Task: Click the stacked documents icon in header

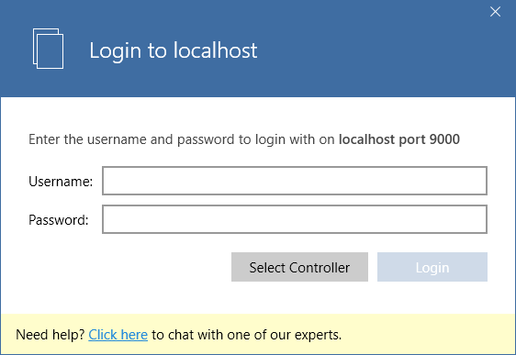Action: click(48, 49)
